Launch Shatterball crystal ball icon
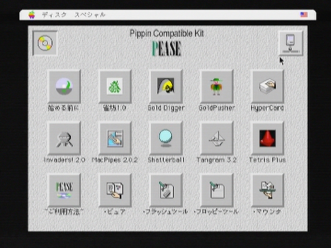The height and width of the screenshot is (248, 331). click(166, 138)
